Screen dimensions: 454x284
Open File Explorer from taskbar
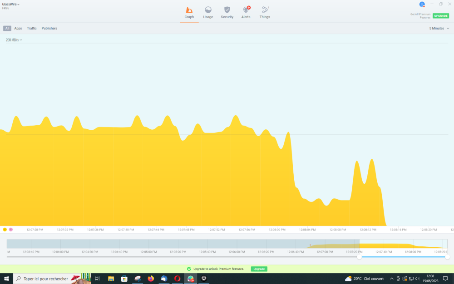111,279
